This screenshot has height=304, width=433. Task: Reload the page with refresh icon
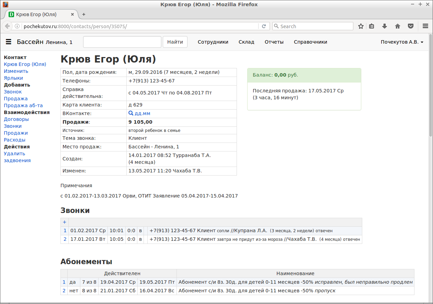pyautogui.click(x=264, y=26)
